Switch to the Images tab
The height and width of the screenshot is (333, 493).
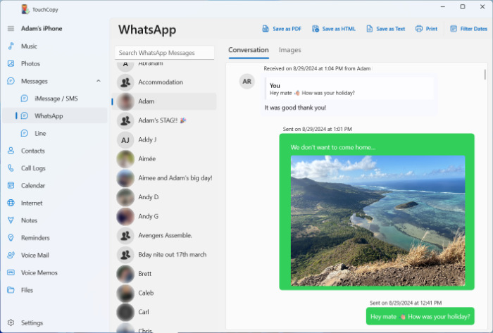(x=290, y=50)
